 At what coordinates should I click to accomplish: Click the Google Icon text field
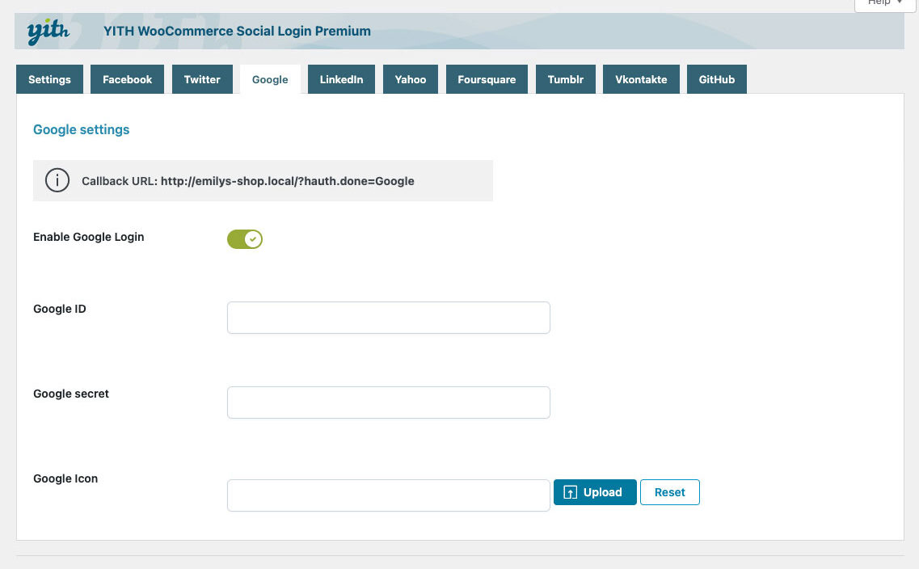pos(388,495)
